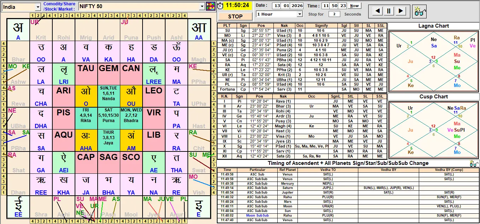Click the blue Moon SubSub entry
480x224 pixels.
click(x=257, y=216)
